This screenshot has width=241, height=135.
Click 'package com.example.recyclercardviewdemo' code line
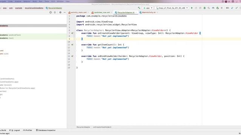coord(101,16)
